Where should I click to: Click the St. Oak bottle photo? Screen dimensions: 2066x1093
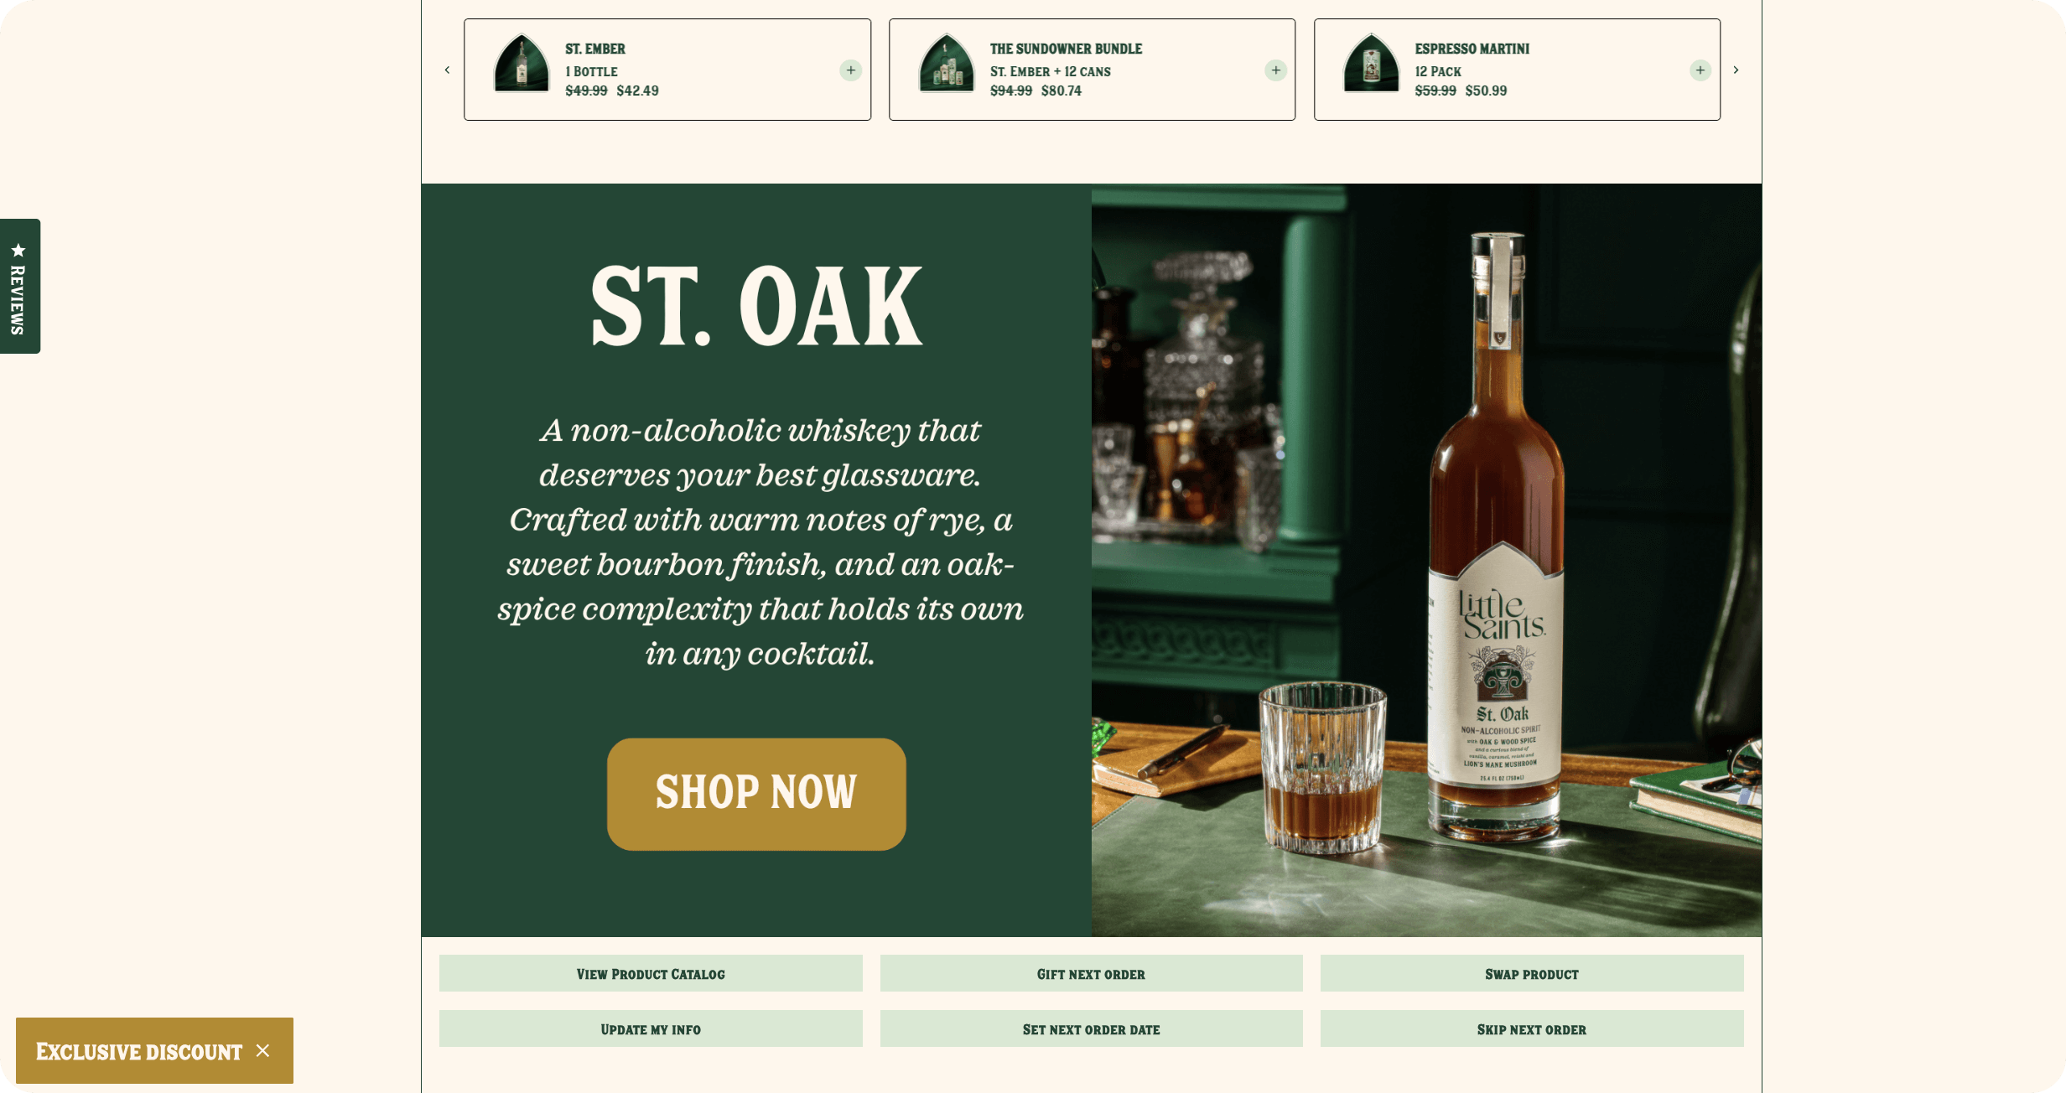click(1426, 560)
